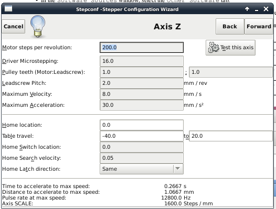
Task: Click the motor pulley teeth field
Action: pyautogui.click(x=142, y=72)
